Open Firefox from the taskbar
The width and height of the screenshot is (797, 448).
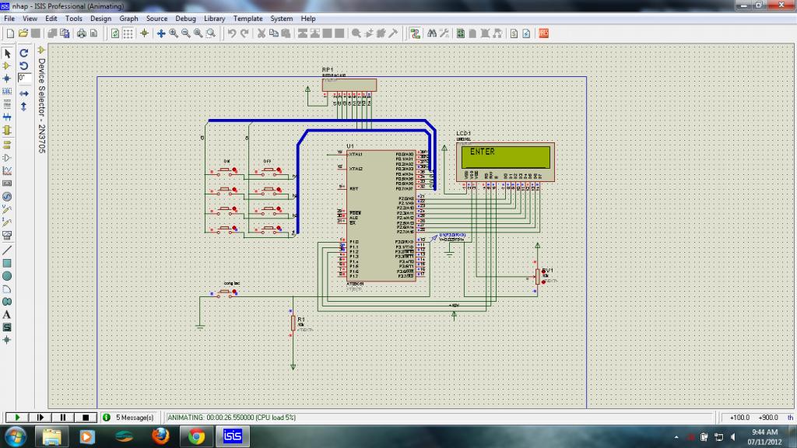(x=160, y=436)
